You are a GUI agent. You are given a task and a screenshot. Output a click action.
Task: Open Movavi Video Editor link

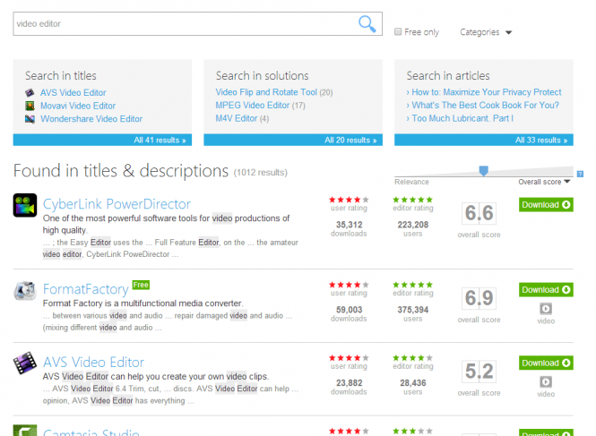(78, 106)
